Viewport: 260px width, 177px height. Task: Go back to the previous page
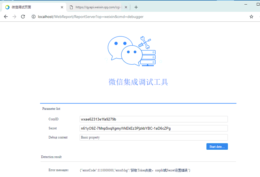click(x=6, y=17)
